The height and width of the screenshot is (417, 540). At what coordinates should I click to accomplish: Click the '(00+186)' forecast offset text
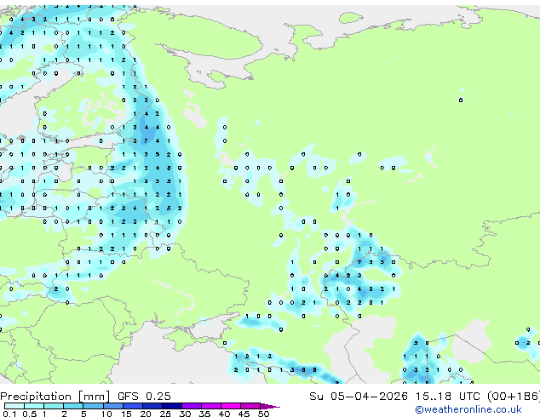[514, 397]
